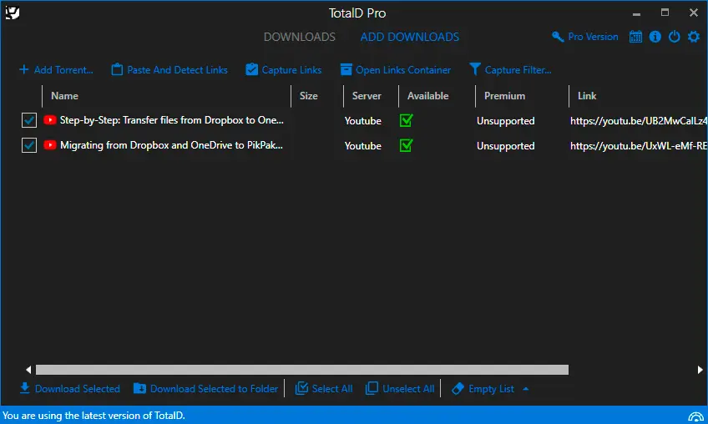Open the scheduler calendar icon
The height and width of the screenshot is (424, 708).
(635, 37)
